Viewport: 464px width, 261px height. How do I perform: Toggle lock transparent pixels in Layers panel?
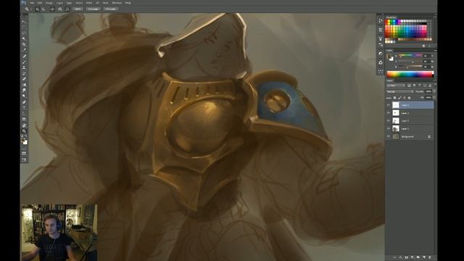click(x=394, y=98)
